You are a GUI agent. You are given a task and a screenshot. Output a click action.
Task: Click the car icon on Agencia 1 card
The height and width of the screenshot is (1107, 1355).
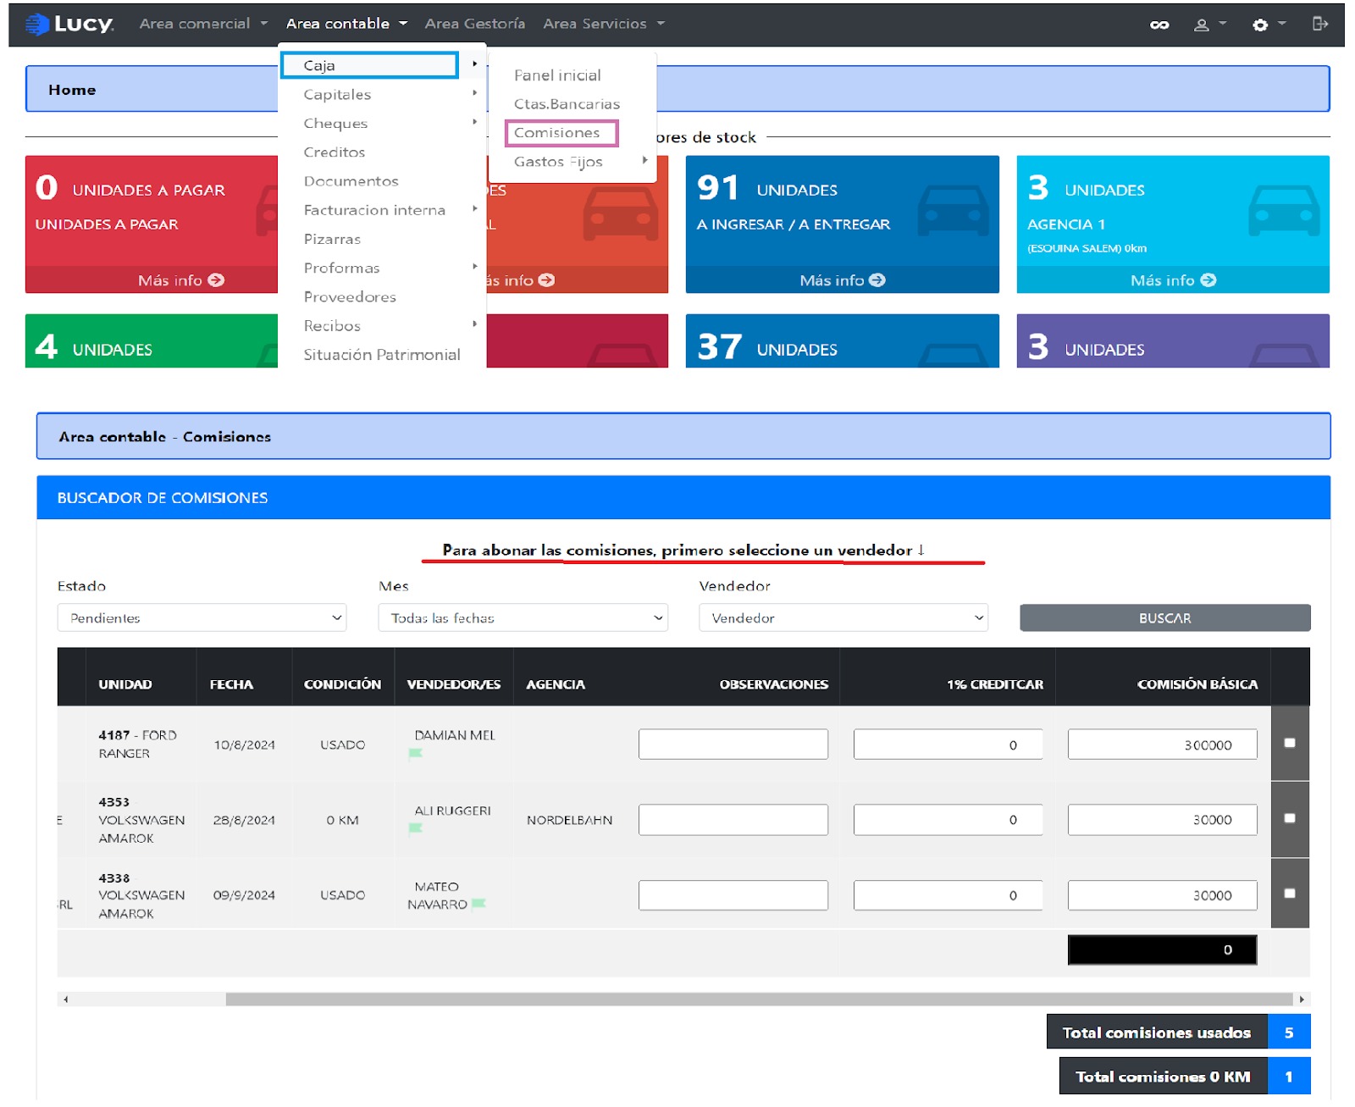click(x=1284, y=211)
